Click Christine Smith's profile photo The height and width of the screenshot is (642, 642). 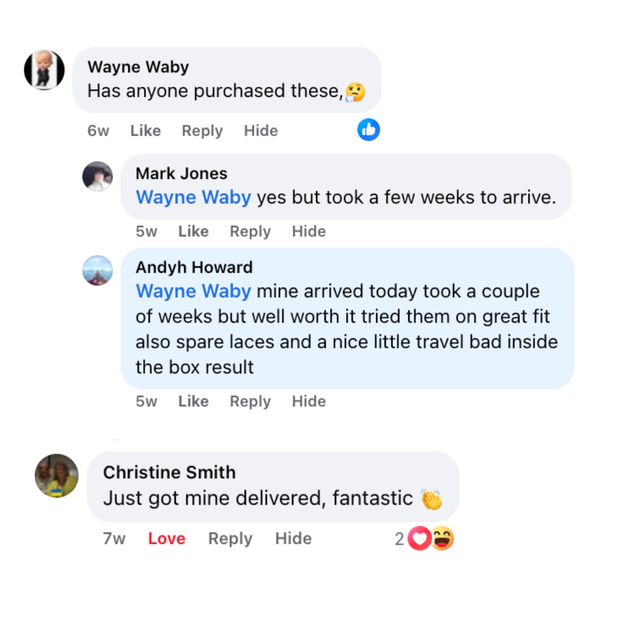(57, 476)
